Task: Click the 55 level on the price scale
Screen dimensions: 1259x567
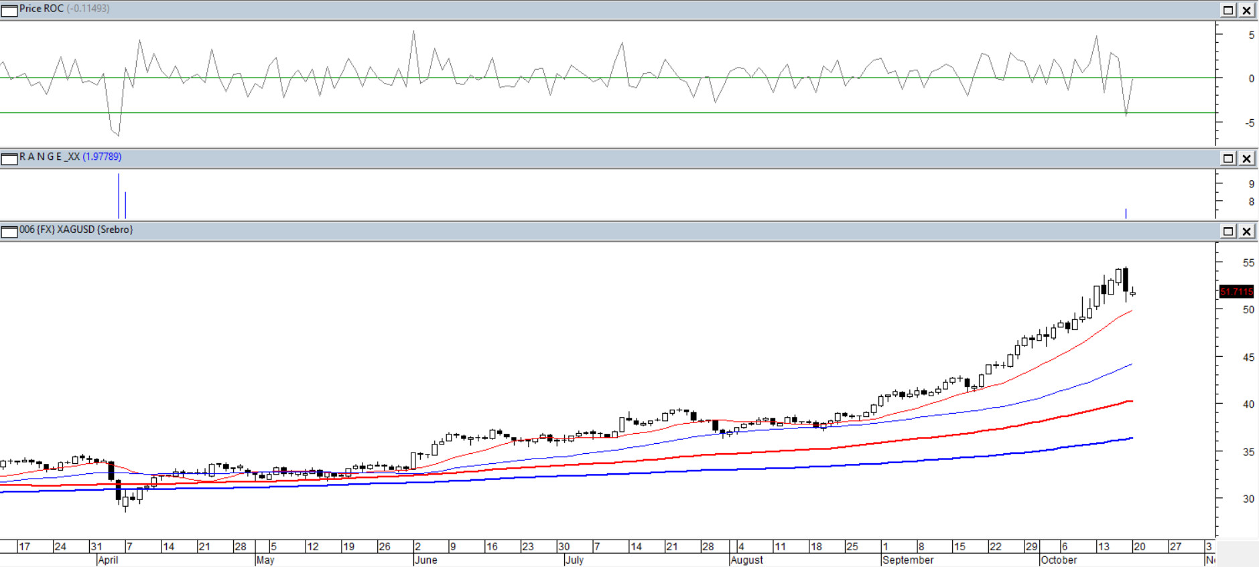Action: pos(1248,263)
